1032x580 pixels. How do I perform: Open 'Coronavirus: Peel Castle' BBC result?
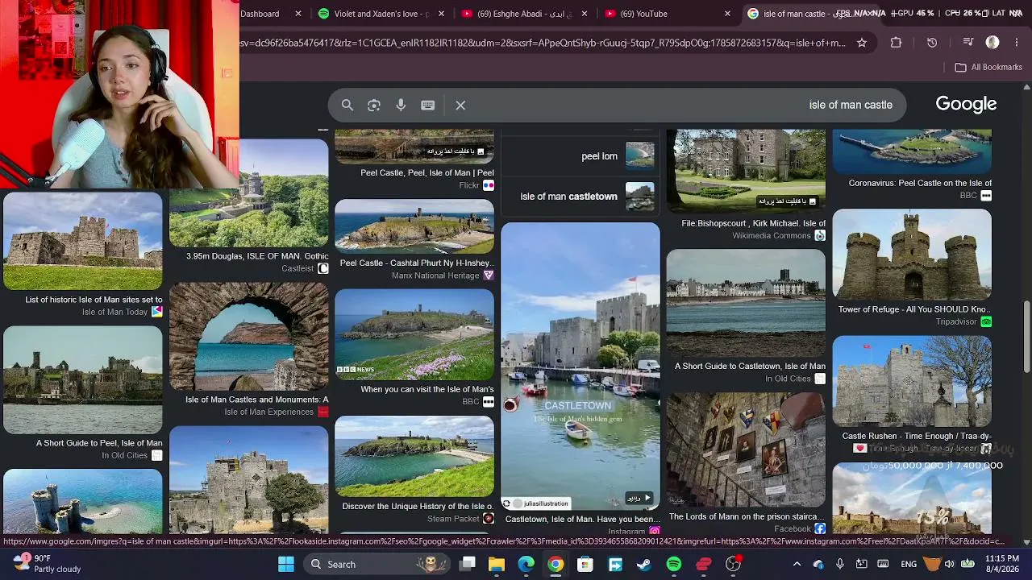pos(920,183)
